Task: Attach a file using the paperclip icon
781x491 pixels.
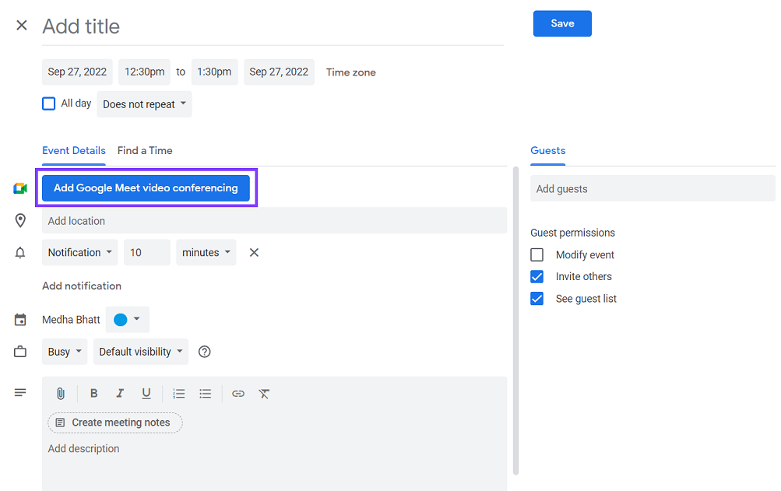Action: click(x=60, y=393)
